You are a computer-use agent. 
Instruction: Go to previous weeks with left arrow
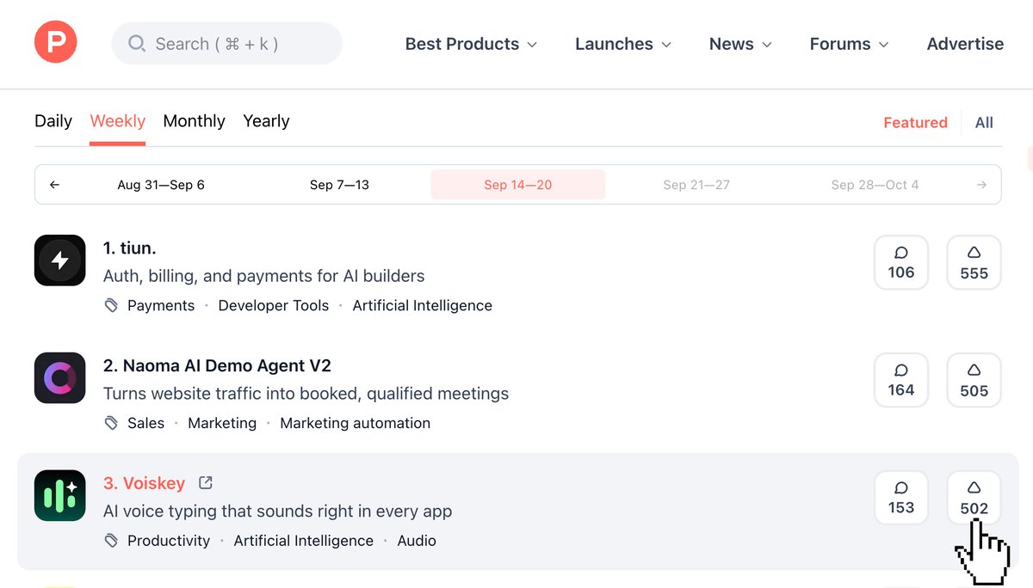55,185
